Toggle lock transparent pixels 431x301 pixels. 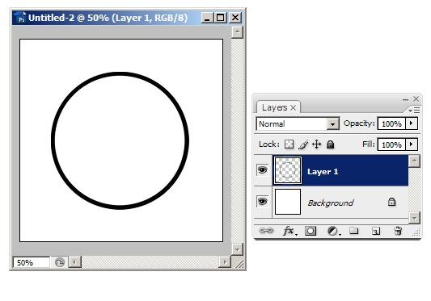(289, 144)
